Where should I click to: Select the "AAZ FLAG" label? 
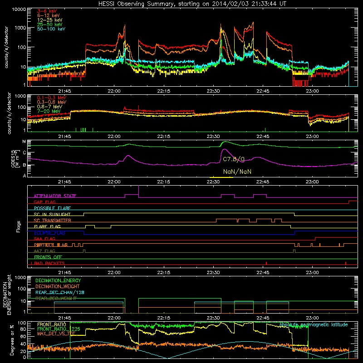click(x=44, y=251)
